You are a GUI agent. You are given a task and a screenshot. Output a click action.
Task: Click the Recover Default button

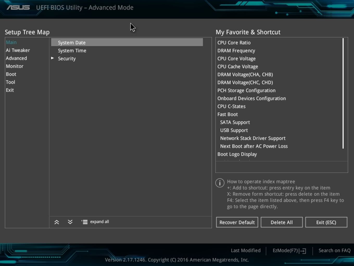[x=237, y=222]
